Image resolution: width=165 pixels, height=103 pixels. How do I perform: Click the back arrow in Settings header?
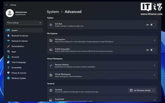[7, 5]
